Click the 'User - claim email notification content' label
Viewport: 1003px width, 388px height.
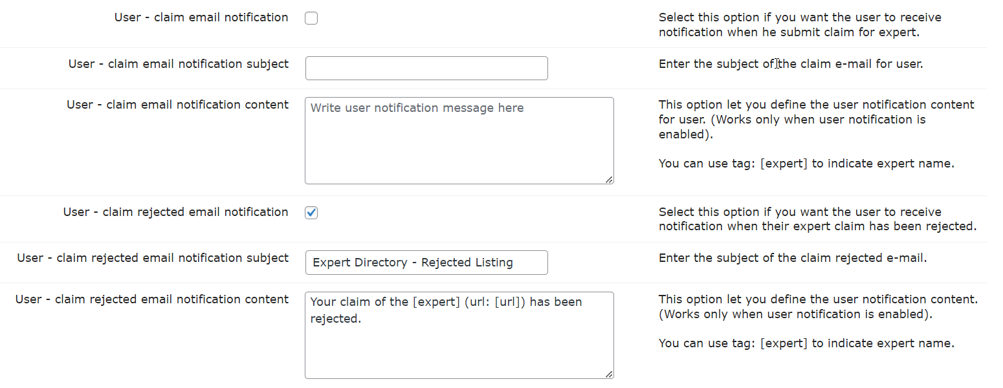[178, 104]
